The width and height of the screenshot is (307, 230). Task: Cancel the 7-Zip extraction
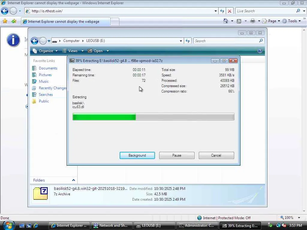pyautogui.click(x=216, y=155)
